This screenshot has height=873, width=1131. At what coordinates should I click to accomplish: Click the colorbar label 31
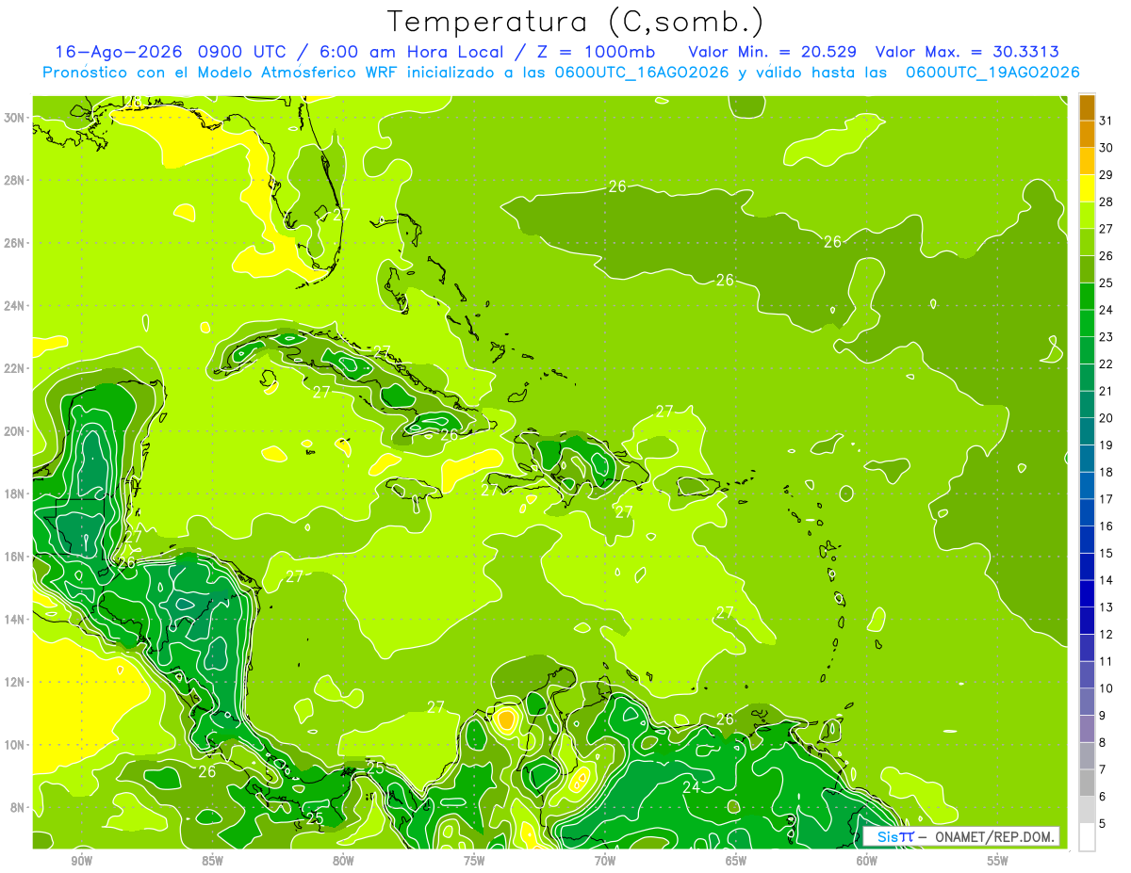(1106, 121)
